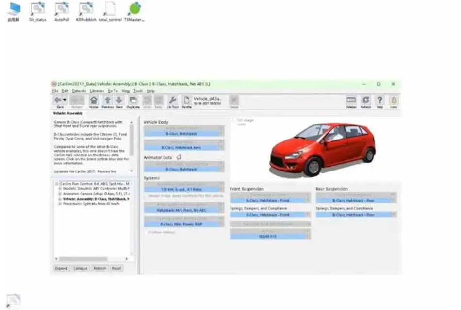Screen dimensions: 461x310
Task: Navigate with the Back arrow icon
Action: (58, 100)
